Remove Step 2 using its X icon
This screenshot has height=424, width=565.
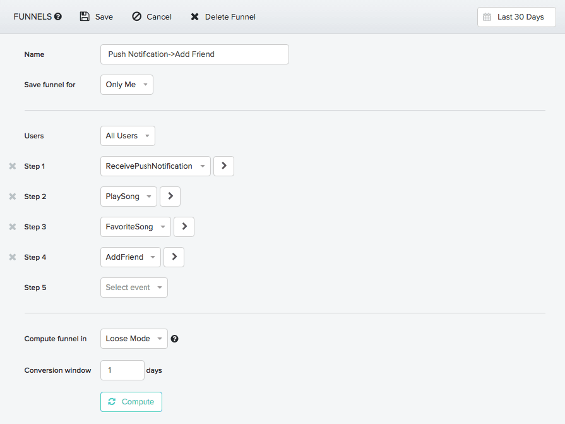click(12, 197)
